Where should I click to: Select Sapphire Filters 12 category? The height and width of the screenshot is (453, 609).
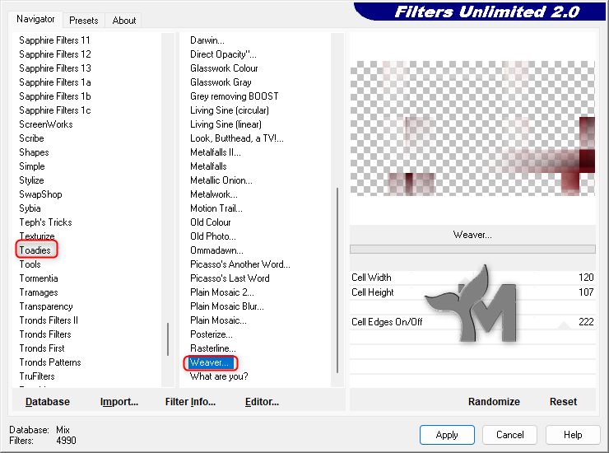[55, 54]
